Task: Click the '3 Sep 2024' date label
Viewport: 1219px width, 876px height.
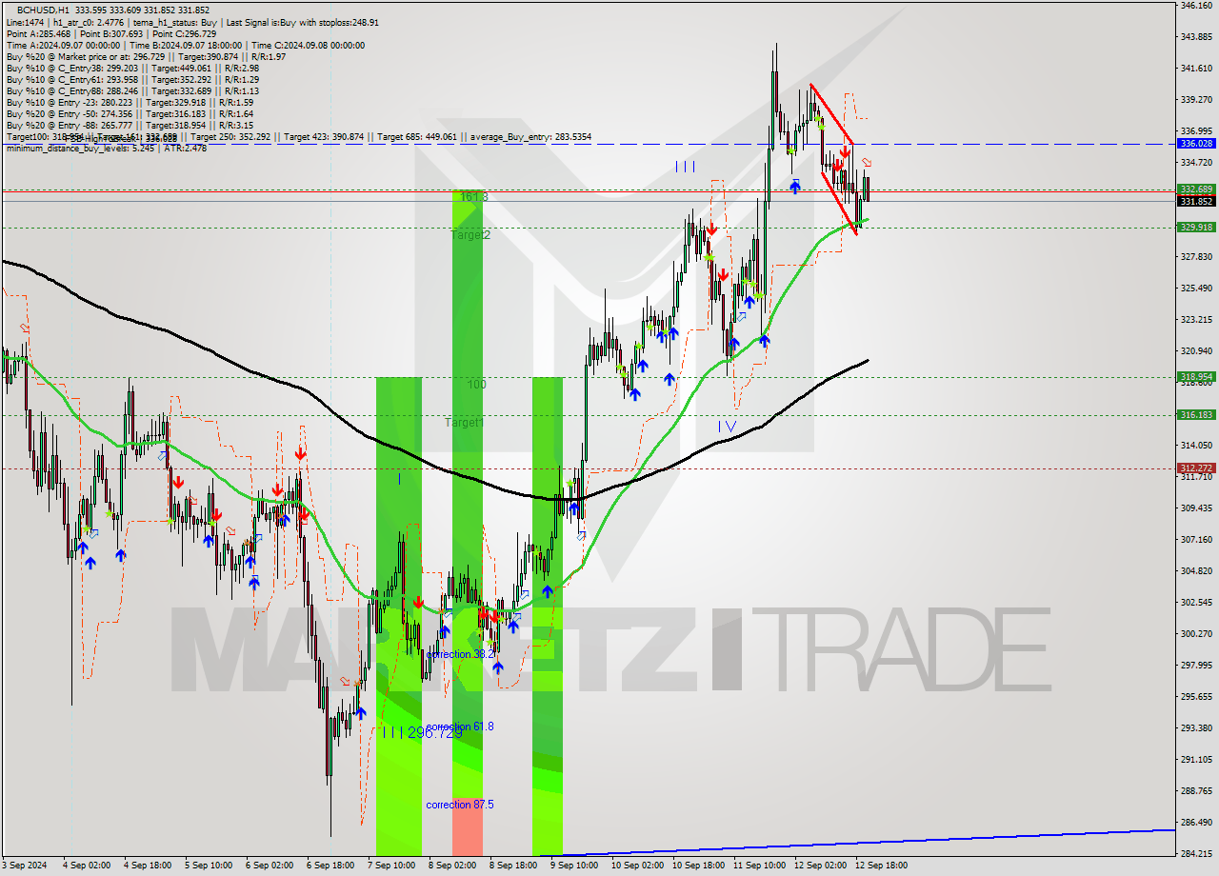Action: pos(24,866)
